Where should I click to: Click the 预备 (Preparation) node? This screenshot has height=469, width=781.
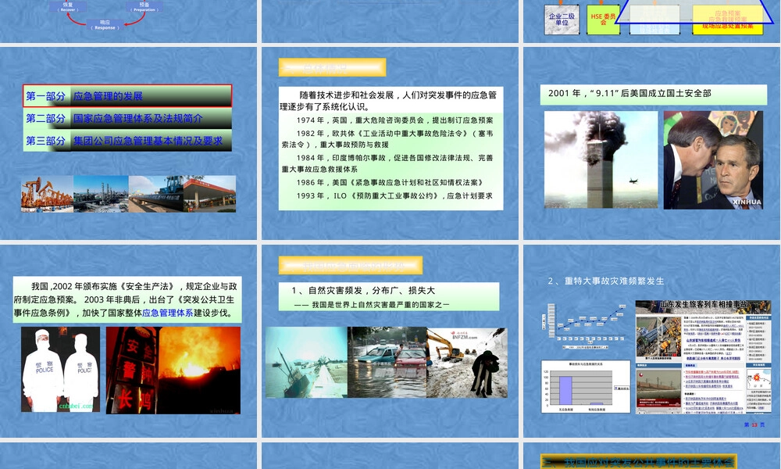[144, 6]
